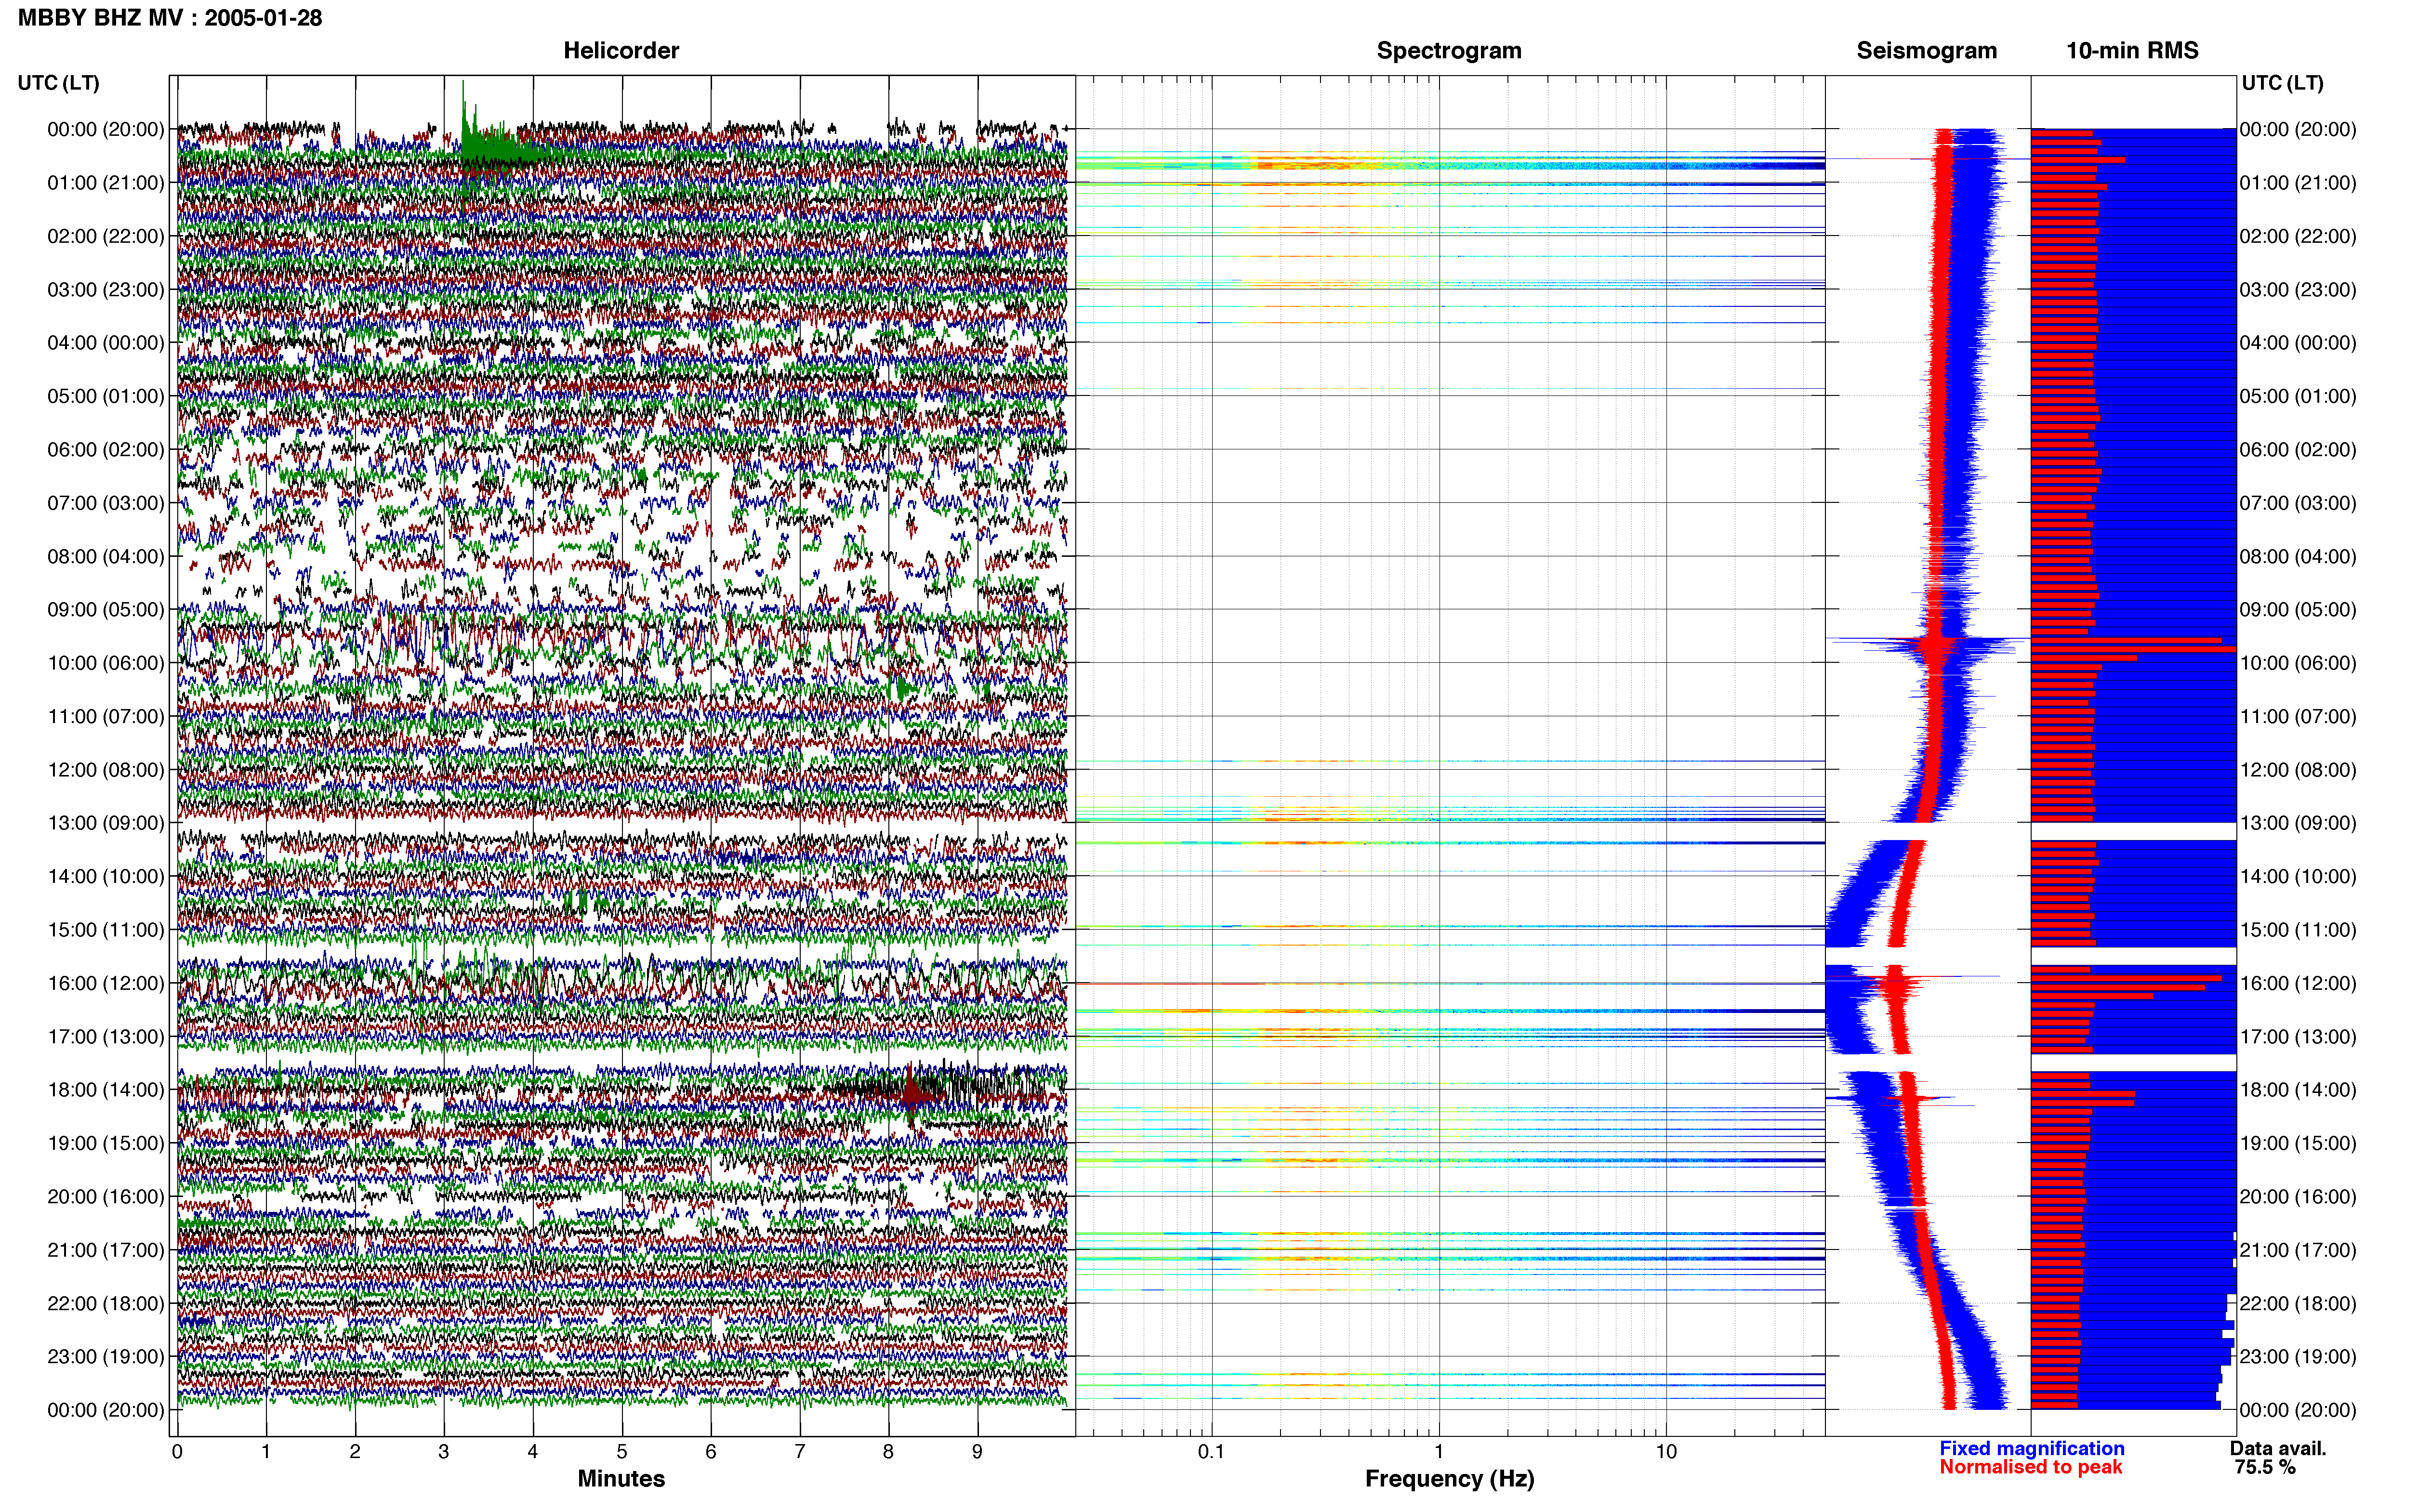Click right time label '16:00 (12:00)'

click(x=2298, y=983)
